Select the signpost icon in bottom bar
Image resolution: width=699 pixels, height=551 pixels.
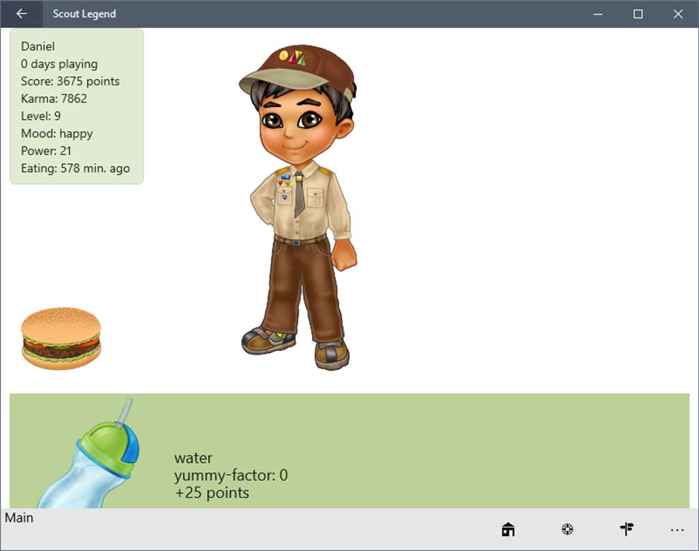pos(627,529)
